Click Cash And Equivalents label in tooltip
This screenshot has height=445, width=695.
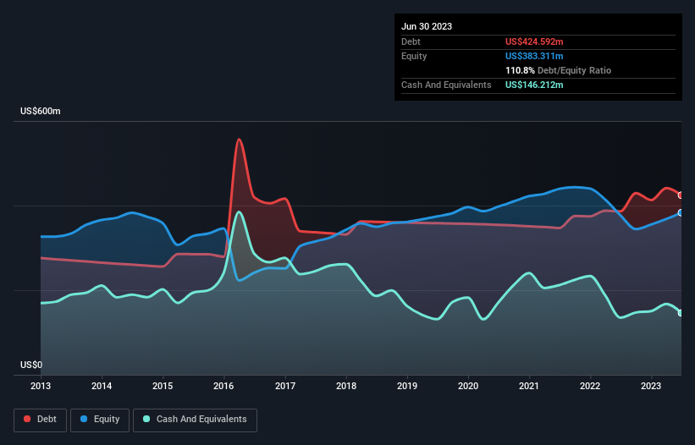click(x=446, y=85)
